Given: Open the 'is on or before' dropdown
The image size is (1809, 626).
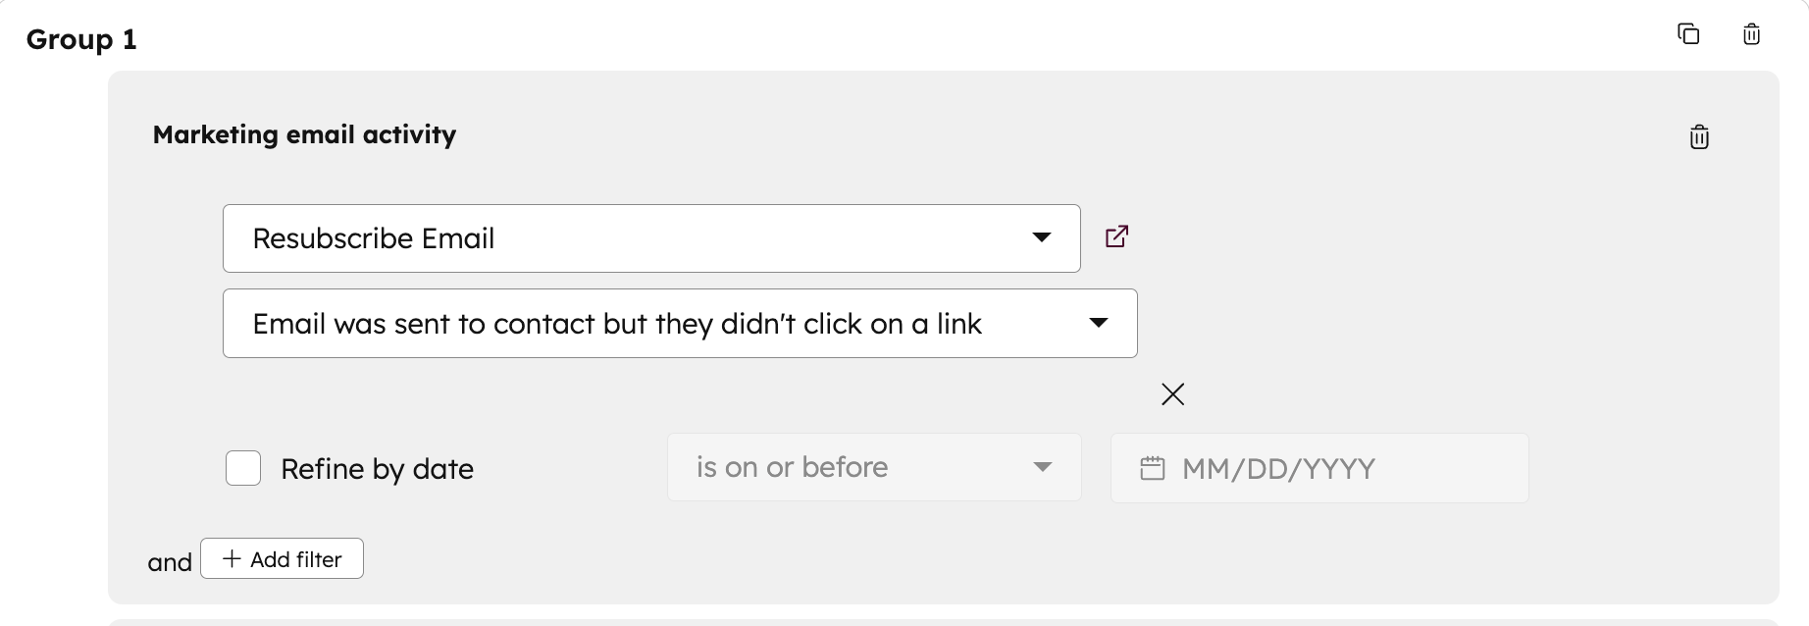Looking at the screenshot, I should coord(872,467).
